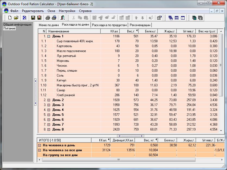Image resolution: width=227 pixels, height=170 pixels.
Task: Click the vertical scrollbar thumb of the table
Action: click(x=221, y=65)
